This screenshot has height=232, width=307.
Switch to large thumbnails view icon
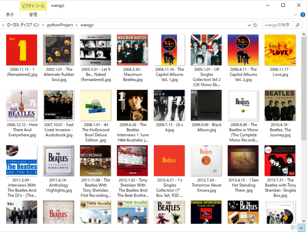[302, 228]
